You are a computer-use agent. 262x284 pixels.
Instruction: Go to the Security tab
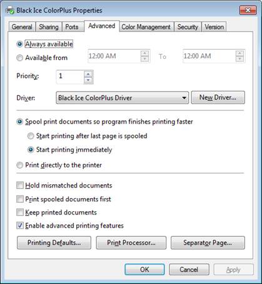pyautogui.click(x=188, y=27)
